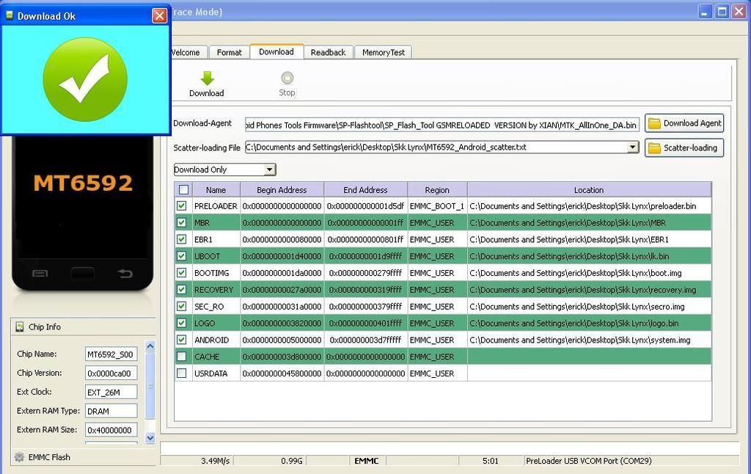The image size is (751, 474).
Task: Click the EMMC Flash gear icon
Action: [x=19, y=457]
